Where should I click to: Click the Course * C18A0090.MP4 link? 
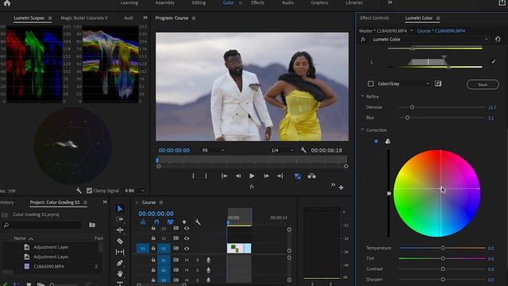point(441,31)
